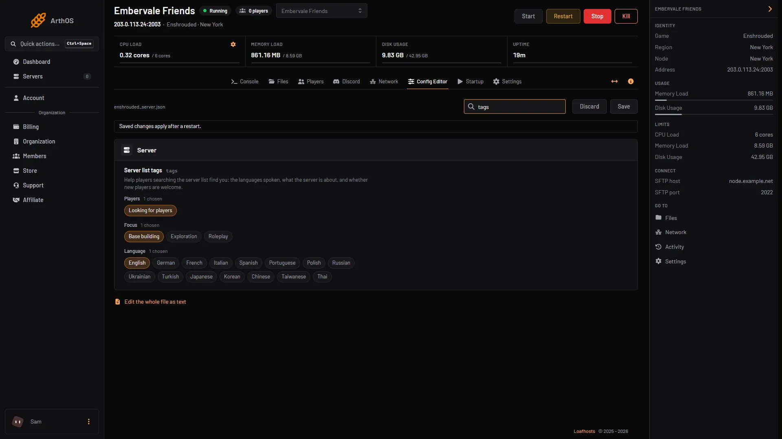Image resolution: width=782 pixels, height=439 pixels.
Task: Click into the tags search field
Action: tap(515, 106)
